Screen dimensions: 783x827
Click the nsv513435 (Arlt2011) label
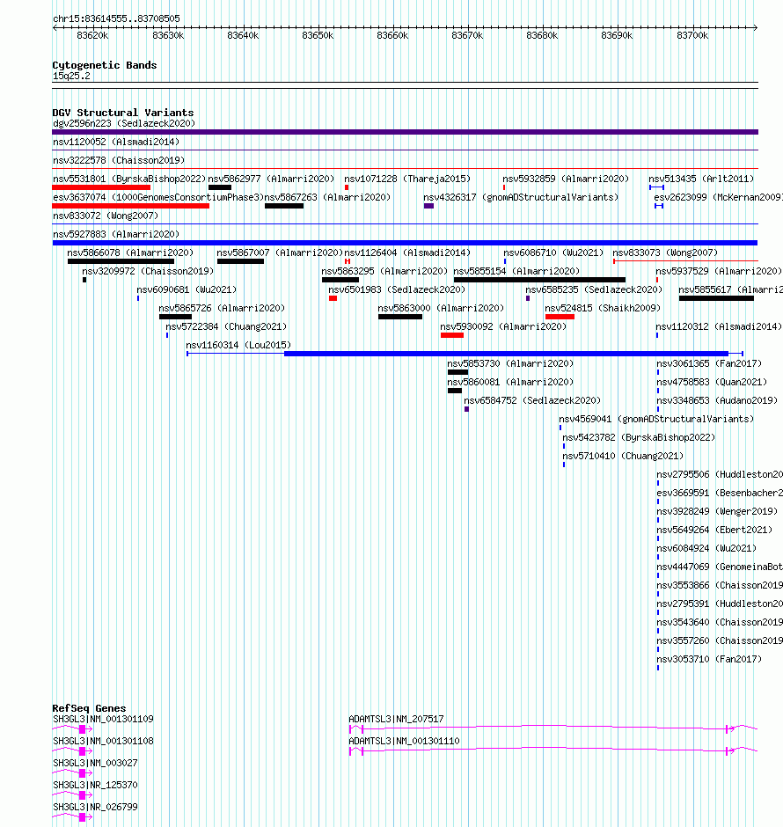tap(701, 179)
